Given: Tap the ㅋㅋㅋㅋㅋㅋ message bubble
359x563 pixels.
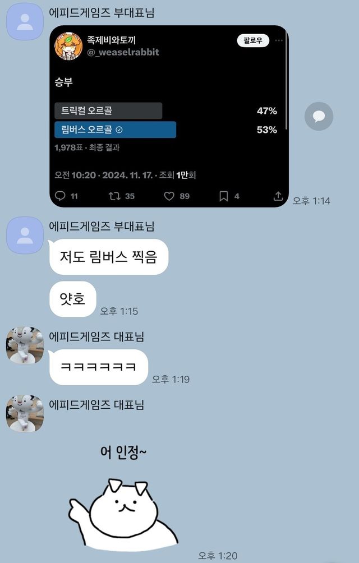Looking at the screenshot, I should point(98,367).
